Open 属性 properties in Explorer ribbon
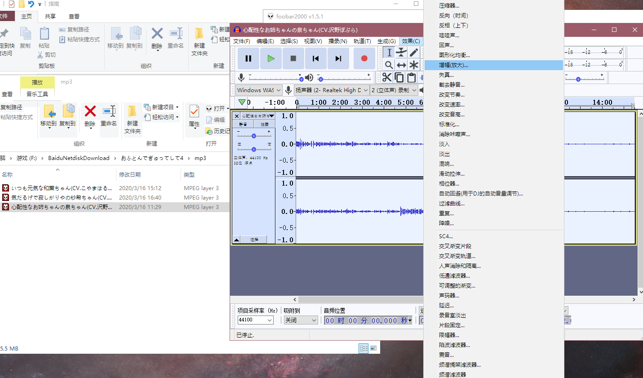643x378 pixels. click(194, 116)
